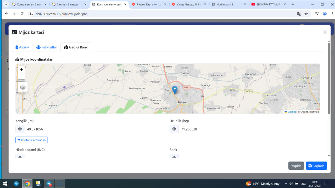Zoom out on the map
The height and width of the screenshot is (188, 335).
click(21, 76)
